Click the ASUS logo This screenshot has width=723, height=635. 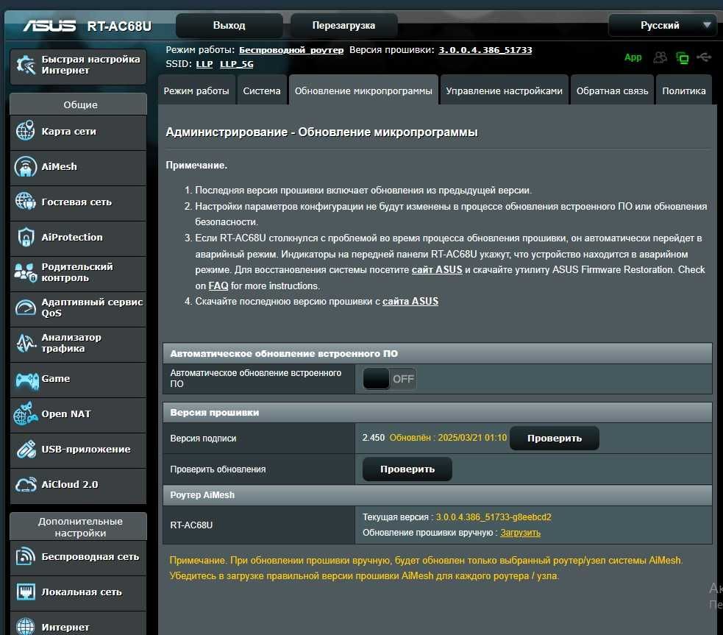click(49, 25)
